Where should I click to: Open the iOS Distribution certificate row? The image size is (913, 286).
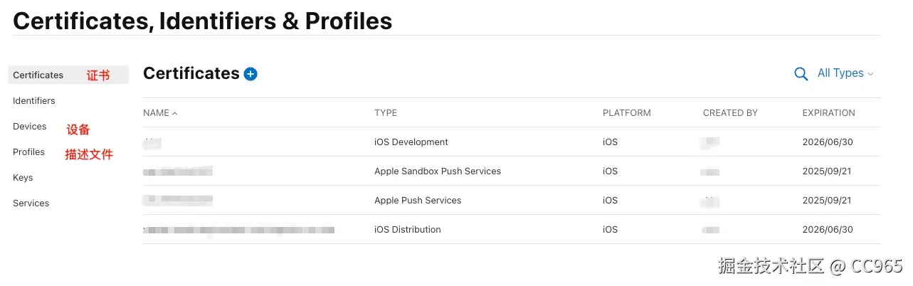click(x=408, y=230)
